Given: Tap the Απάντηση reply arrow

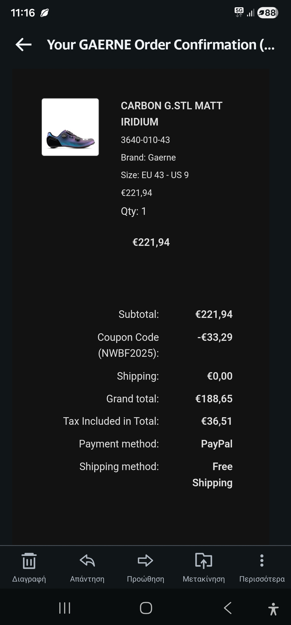Looking at the screenshot, I should [x=87, y=561].
